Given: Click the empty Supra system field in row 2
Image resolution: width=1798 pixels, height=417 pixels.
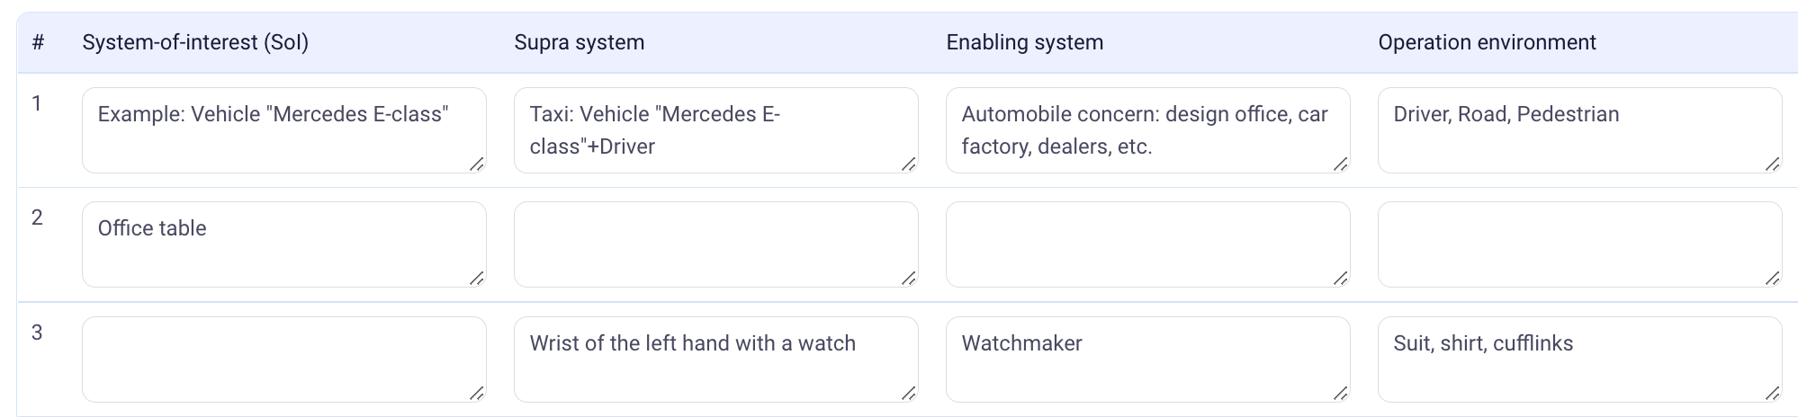Looking at the screenshot, I should (715, 244).
